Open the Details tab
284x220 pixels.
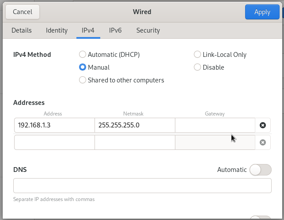22,30
